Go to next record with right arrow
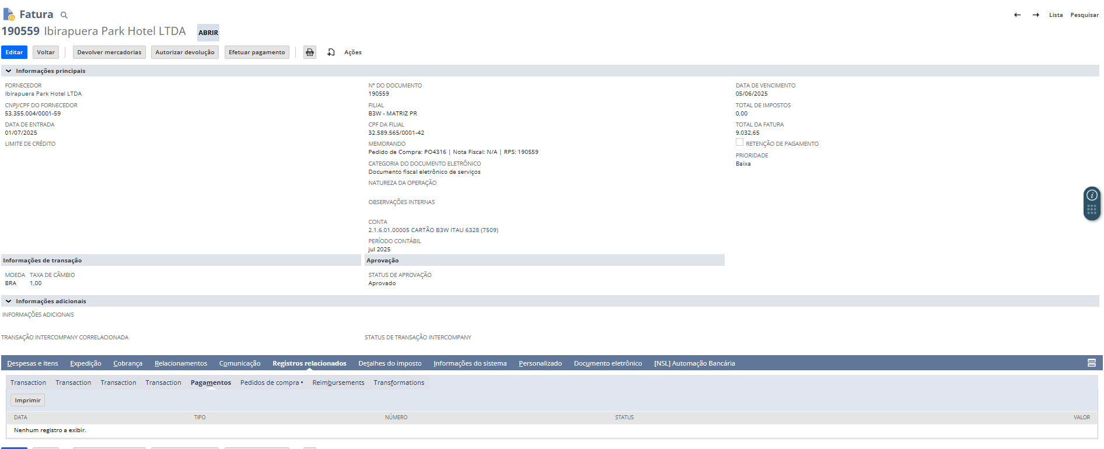Screen dimensions: 1104x449 pos(1036,15)
